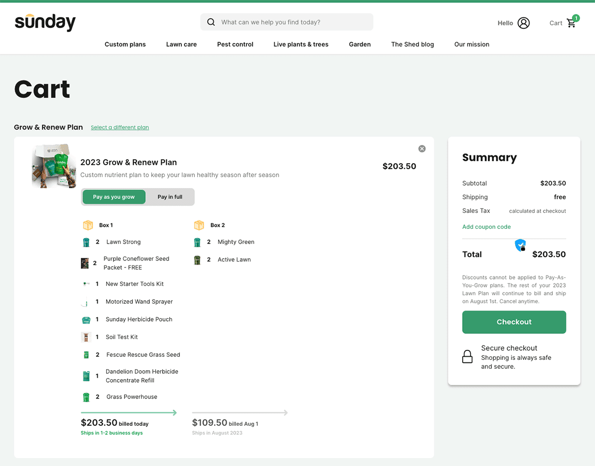Click the Box 1 package icon
The image size is (595, 466).
point(88,225)
